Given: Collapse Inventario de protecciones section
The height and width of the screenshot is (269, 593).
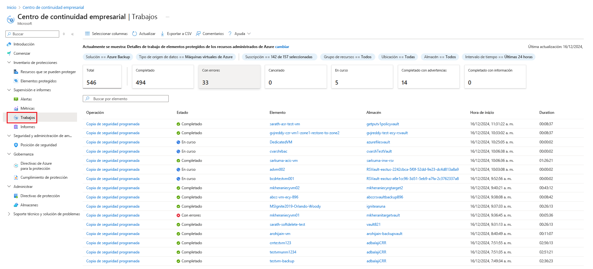Looking at the screenshot, I should [x=9, y=63].
